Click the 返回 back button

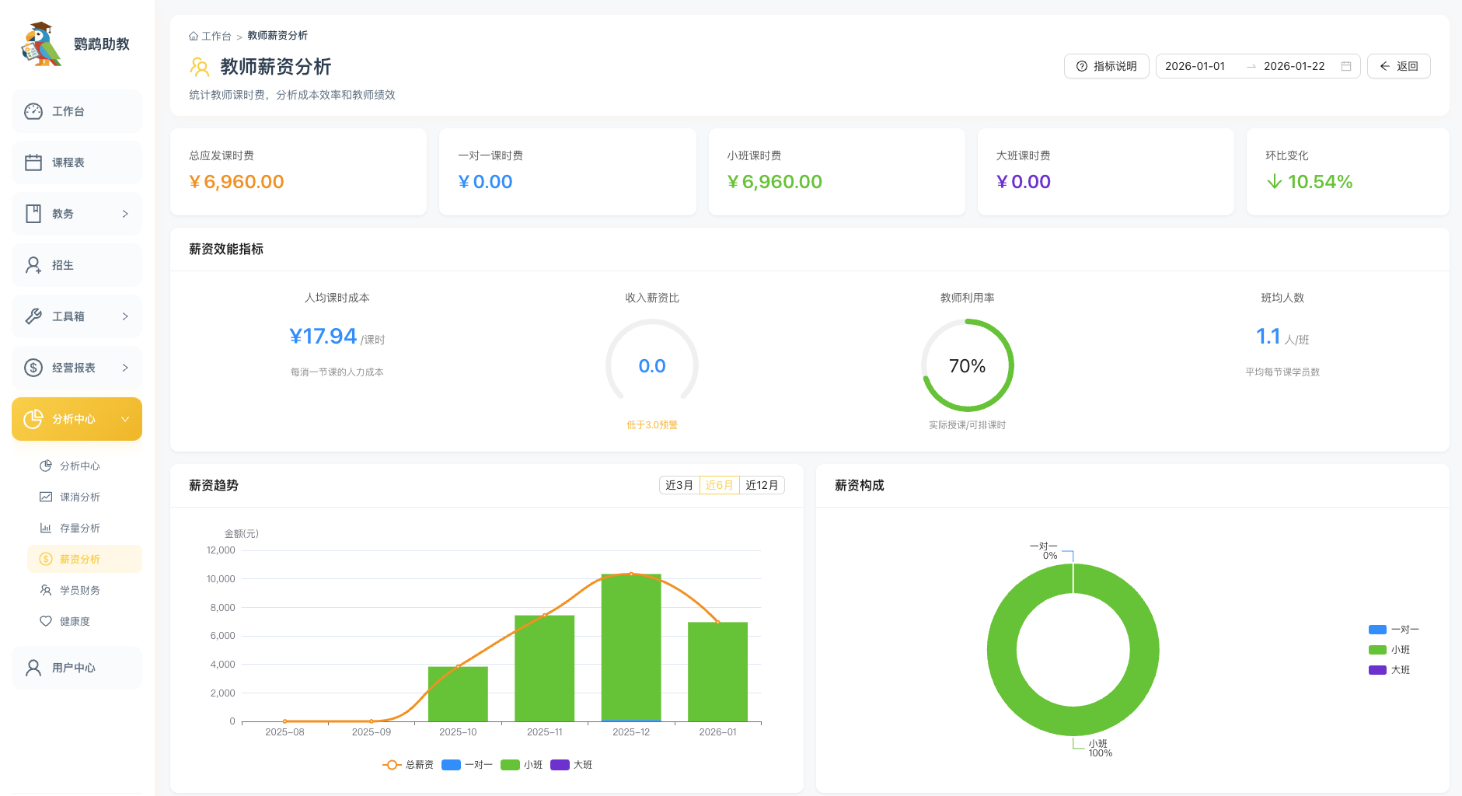[1398, 66]
